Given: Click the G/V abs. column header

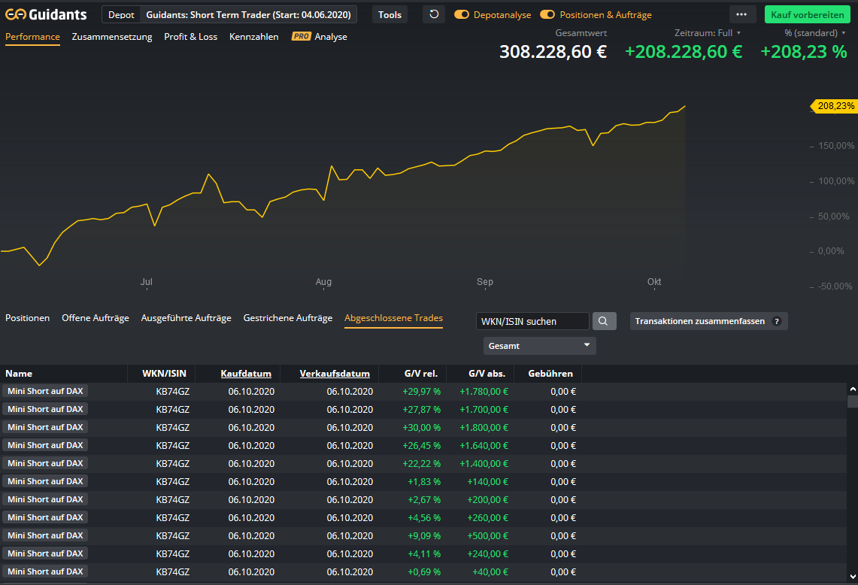Looking at the screenshot, I should click(487, 374).
